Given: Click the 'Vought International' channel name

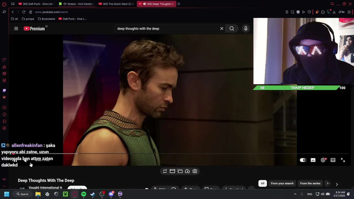Looking at the screenshot, I should [44, 188].
